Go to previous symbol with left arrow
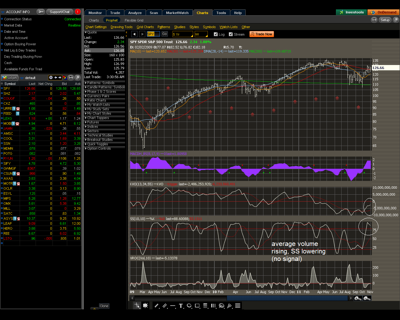 (x=134, y=34)
